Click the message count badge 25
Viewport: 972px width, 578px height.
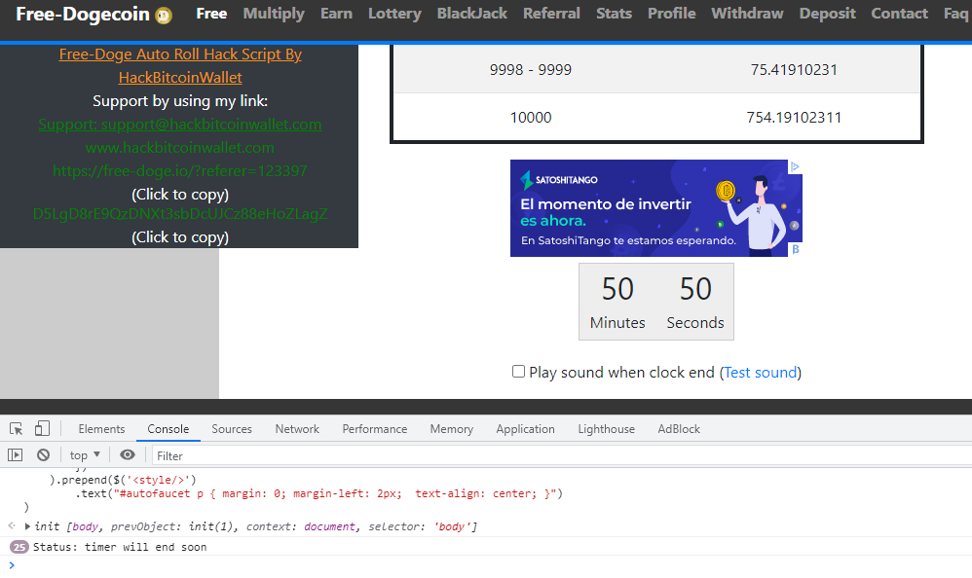(x=19, y=547)
